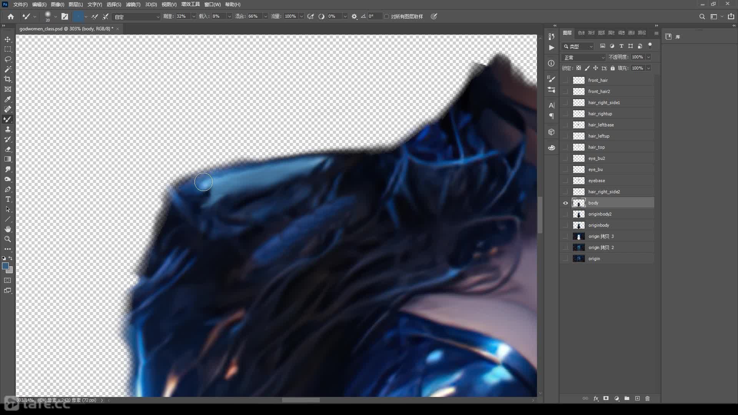Select the Spot Healing Brush tool

click(x=8, y=110)
